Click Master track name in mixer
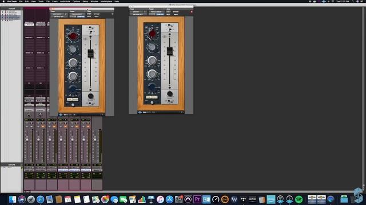 [97, 170]
